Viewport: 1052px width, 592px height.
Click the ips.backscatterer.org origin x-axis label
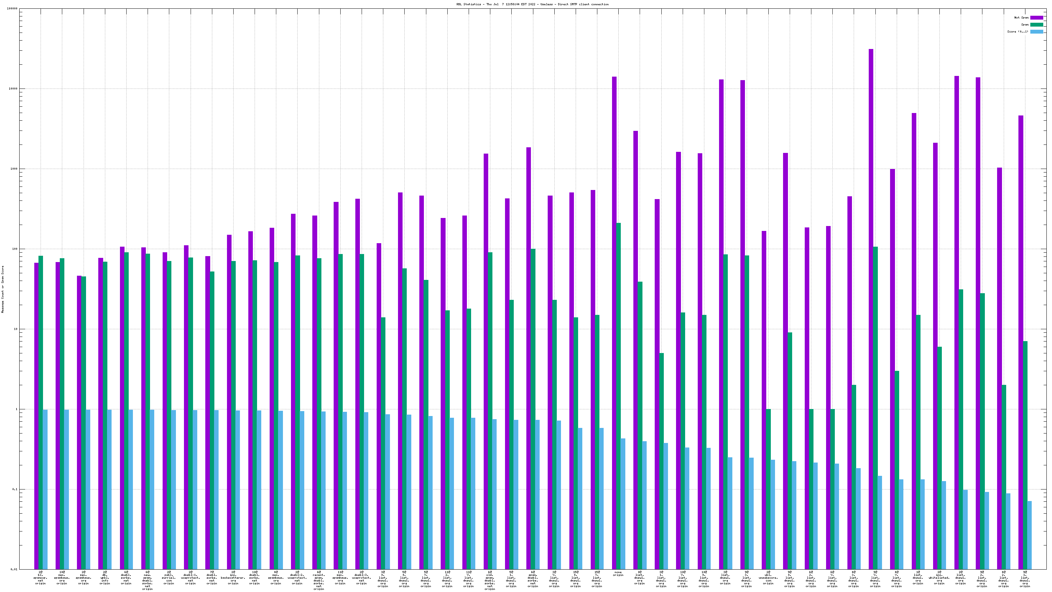pyautogui.click(x=233, y=578)
